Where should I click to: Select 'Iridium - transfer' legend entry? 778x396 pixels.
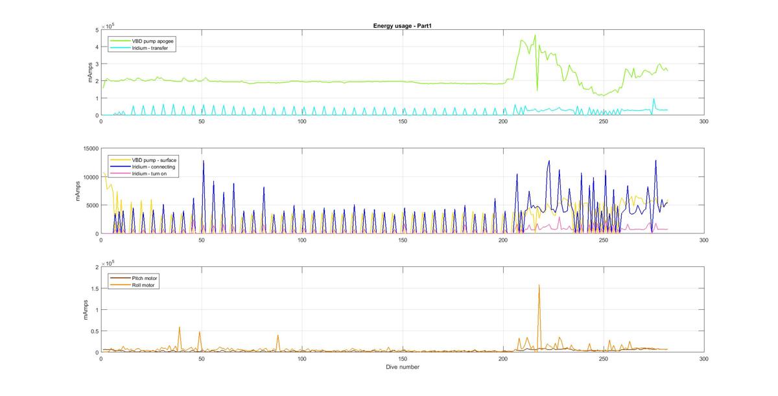pyautogui.click(x=139, y=48)
